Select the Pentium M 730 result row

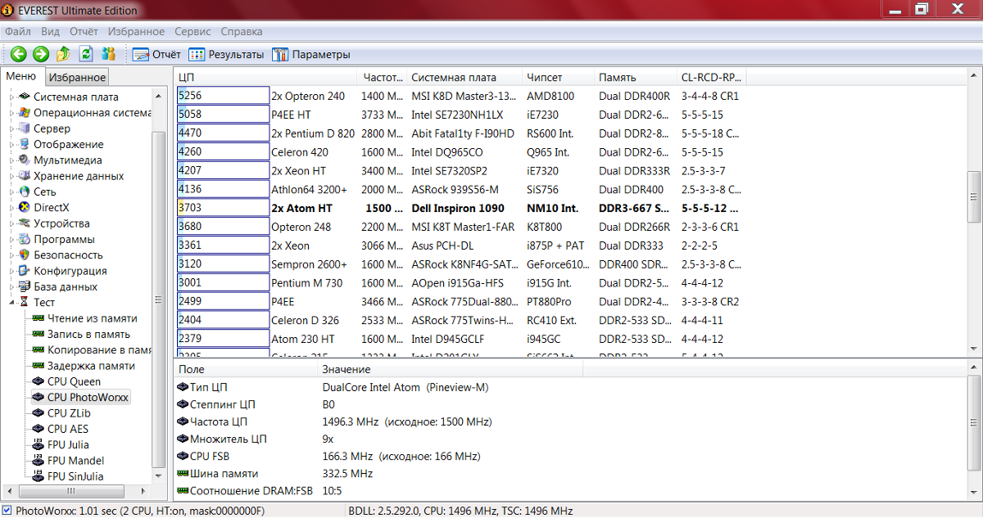coord(461,282)
